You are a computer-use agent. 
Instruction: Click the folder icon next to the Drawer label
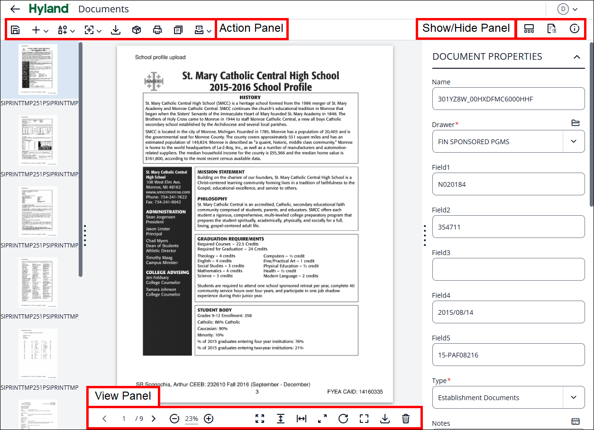[576, 123]
